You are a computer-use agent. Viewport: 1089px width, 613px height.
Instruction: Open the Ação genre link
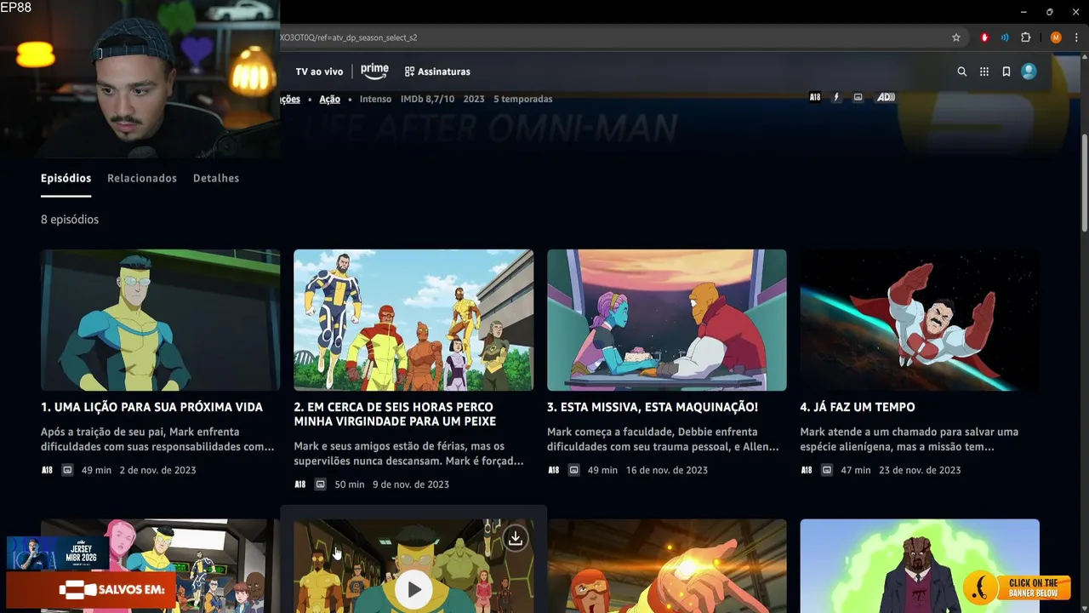click(x=329, y=99)
